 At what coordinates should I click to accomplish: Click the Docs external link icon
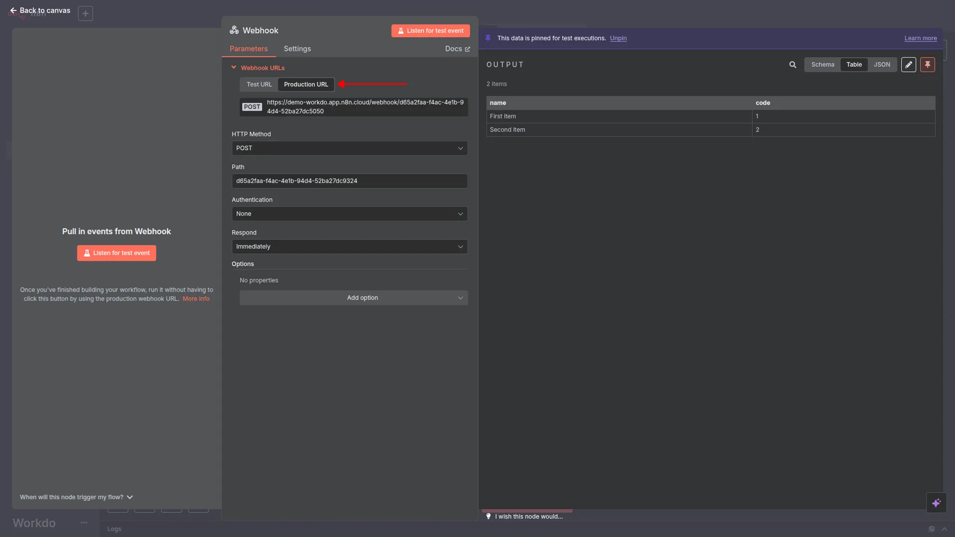tap(467, 49)
